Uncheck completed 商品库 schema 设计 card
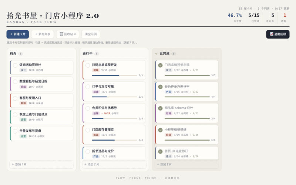This screenshot has width=296, height=185. point(160,108)
